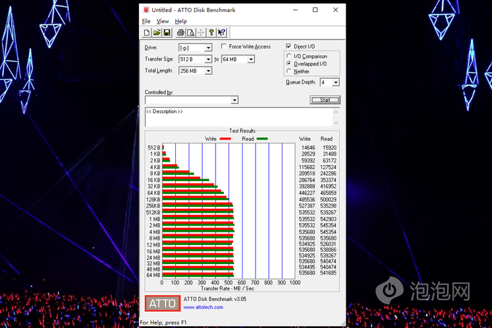This screenshot has height=328, width=492.
Task: Click the yellow question mark About icon
Action: (x=211, y=32)
